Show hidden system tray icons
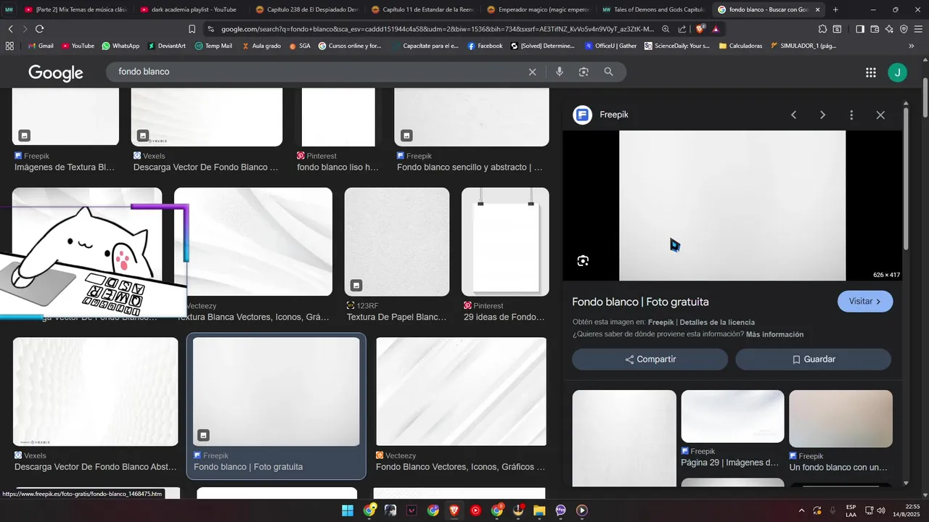Image resolution: width=929 pixels, height=522 pixels. pyautogui.click(x=801, y=510)
